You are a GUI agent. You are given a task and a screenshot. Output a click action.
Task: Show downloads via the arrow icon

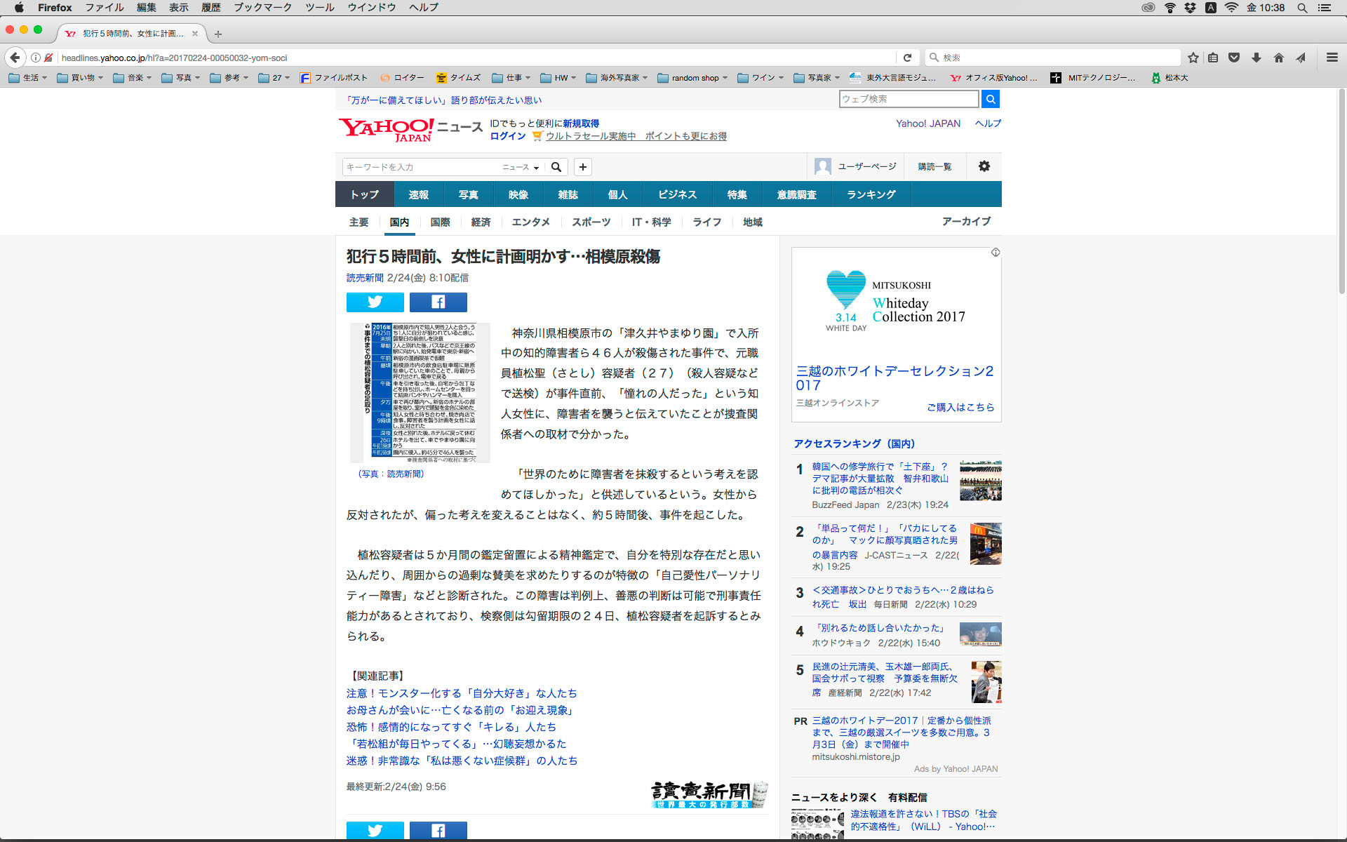click(x=1256, y=58)
